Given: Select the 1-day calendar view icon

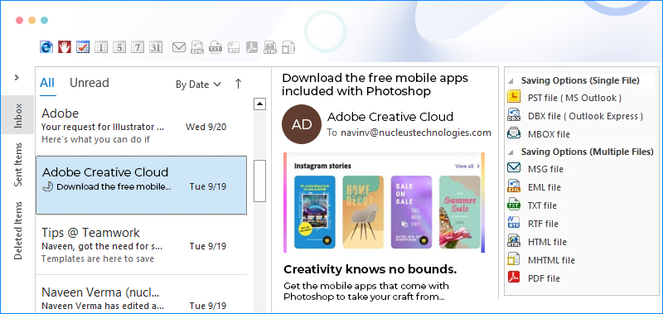Looking at the screenshot, I should pos(101,47).
